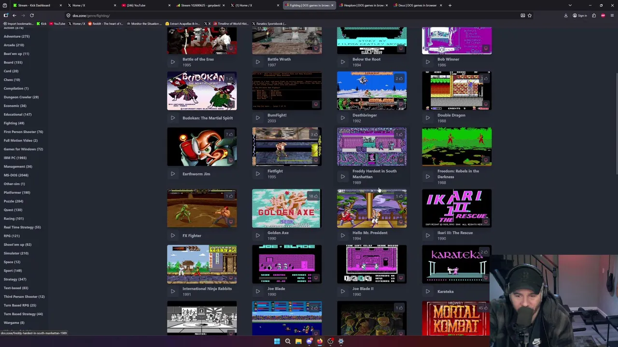This screenshot has height=347, width=618.
Task: Start Double Dragon using play icon
Action: [x=428, y=118]
